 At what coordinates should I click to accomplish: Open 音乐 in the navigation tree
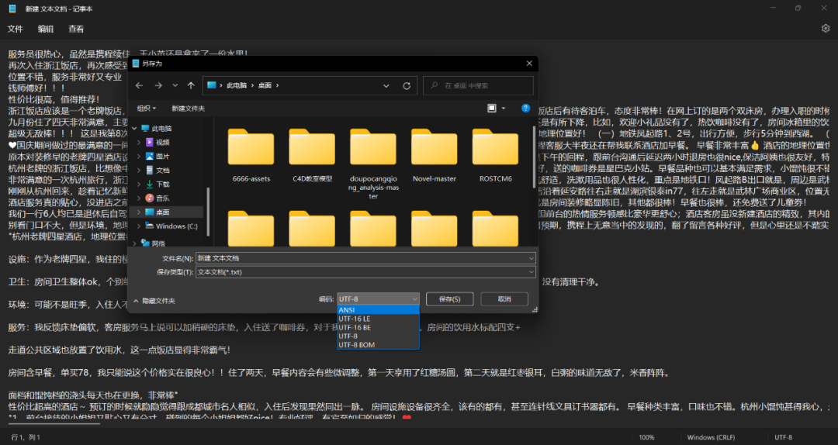click(163, 198)
